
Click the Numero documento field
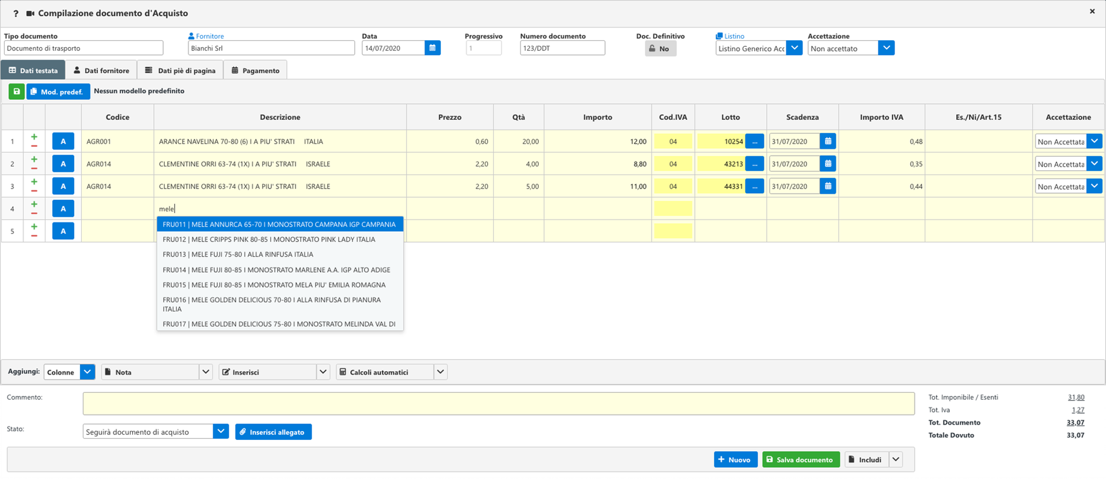[x=562, y=48]
